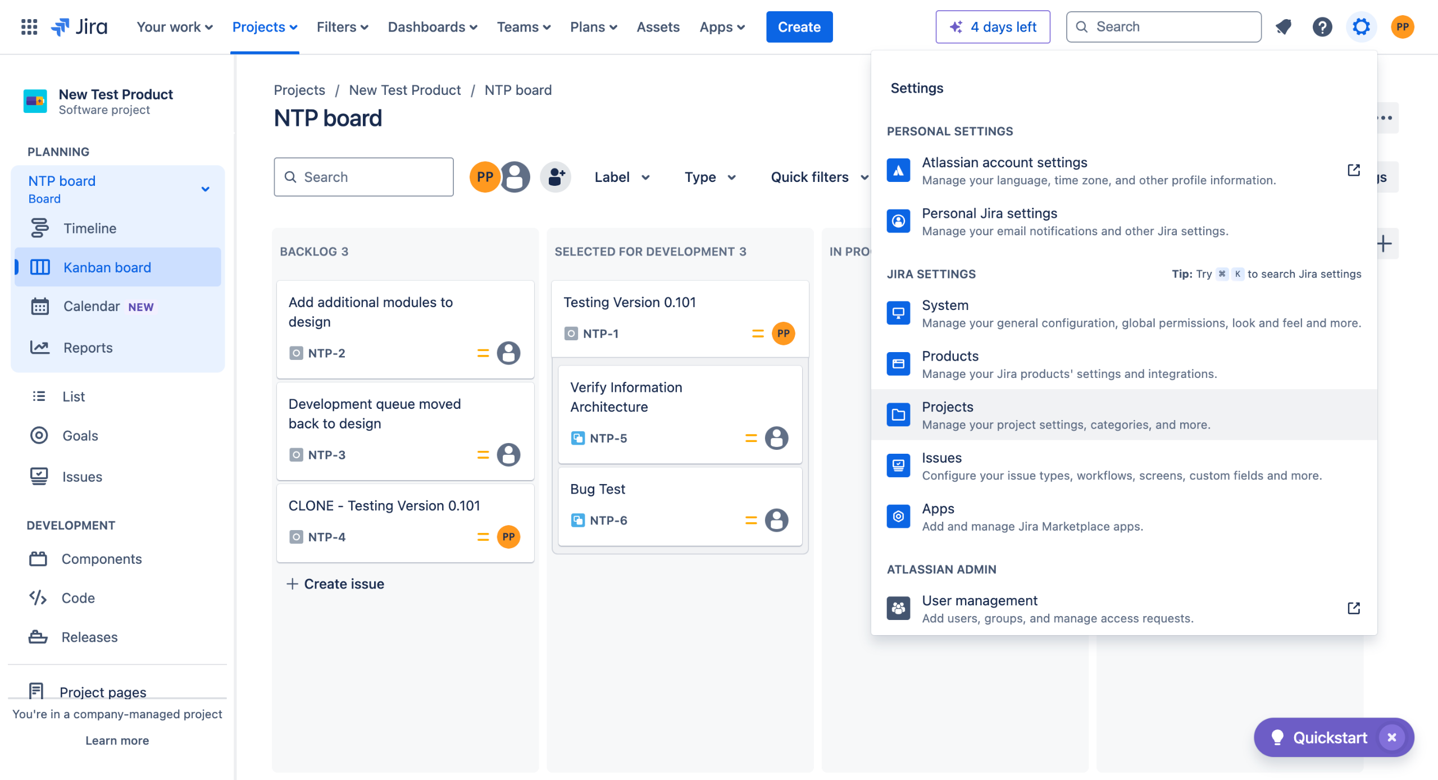The width and height of the screenshot is (1438, 780).
Task: Open Timeline in the sidebar
Action: point(90,229)
